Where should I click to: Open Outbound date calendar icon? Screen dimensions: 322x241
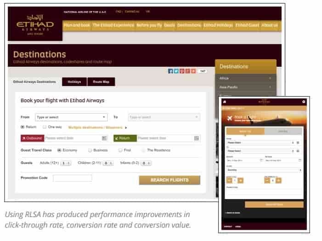tap(104, 138)
